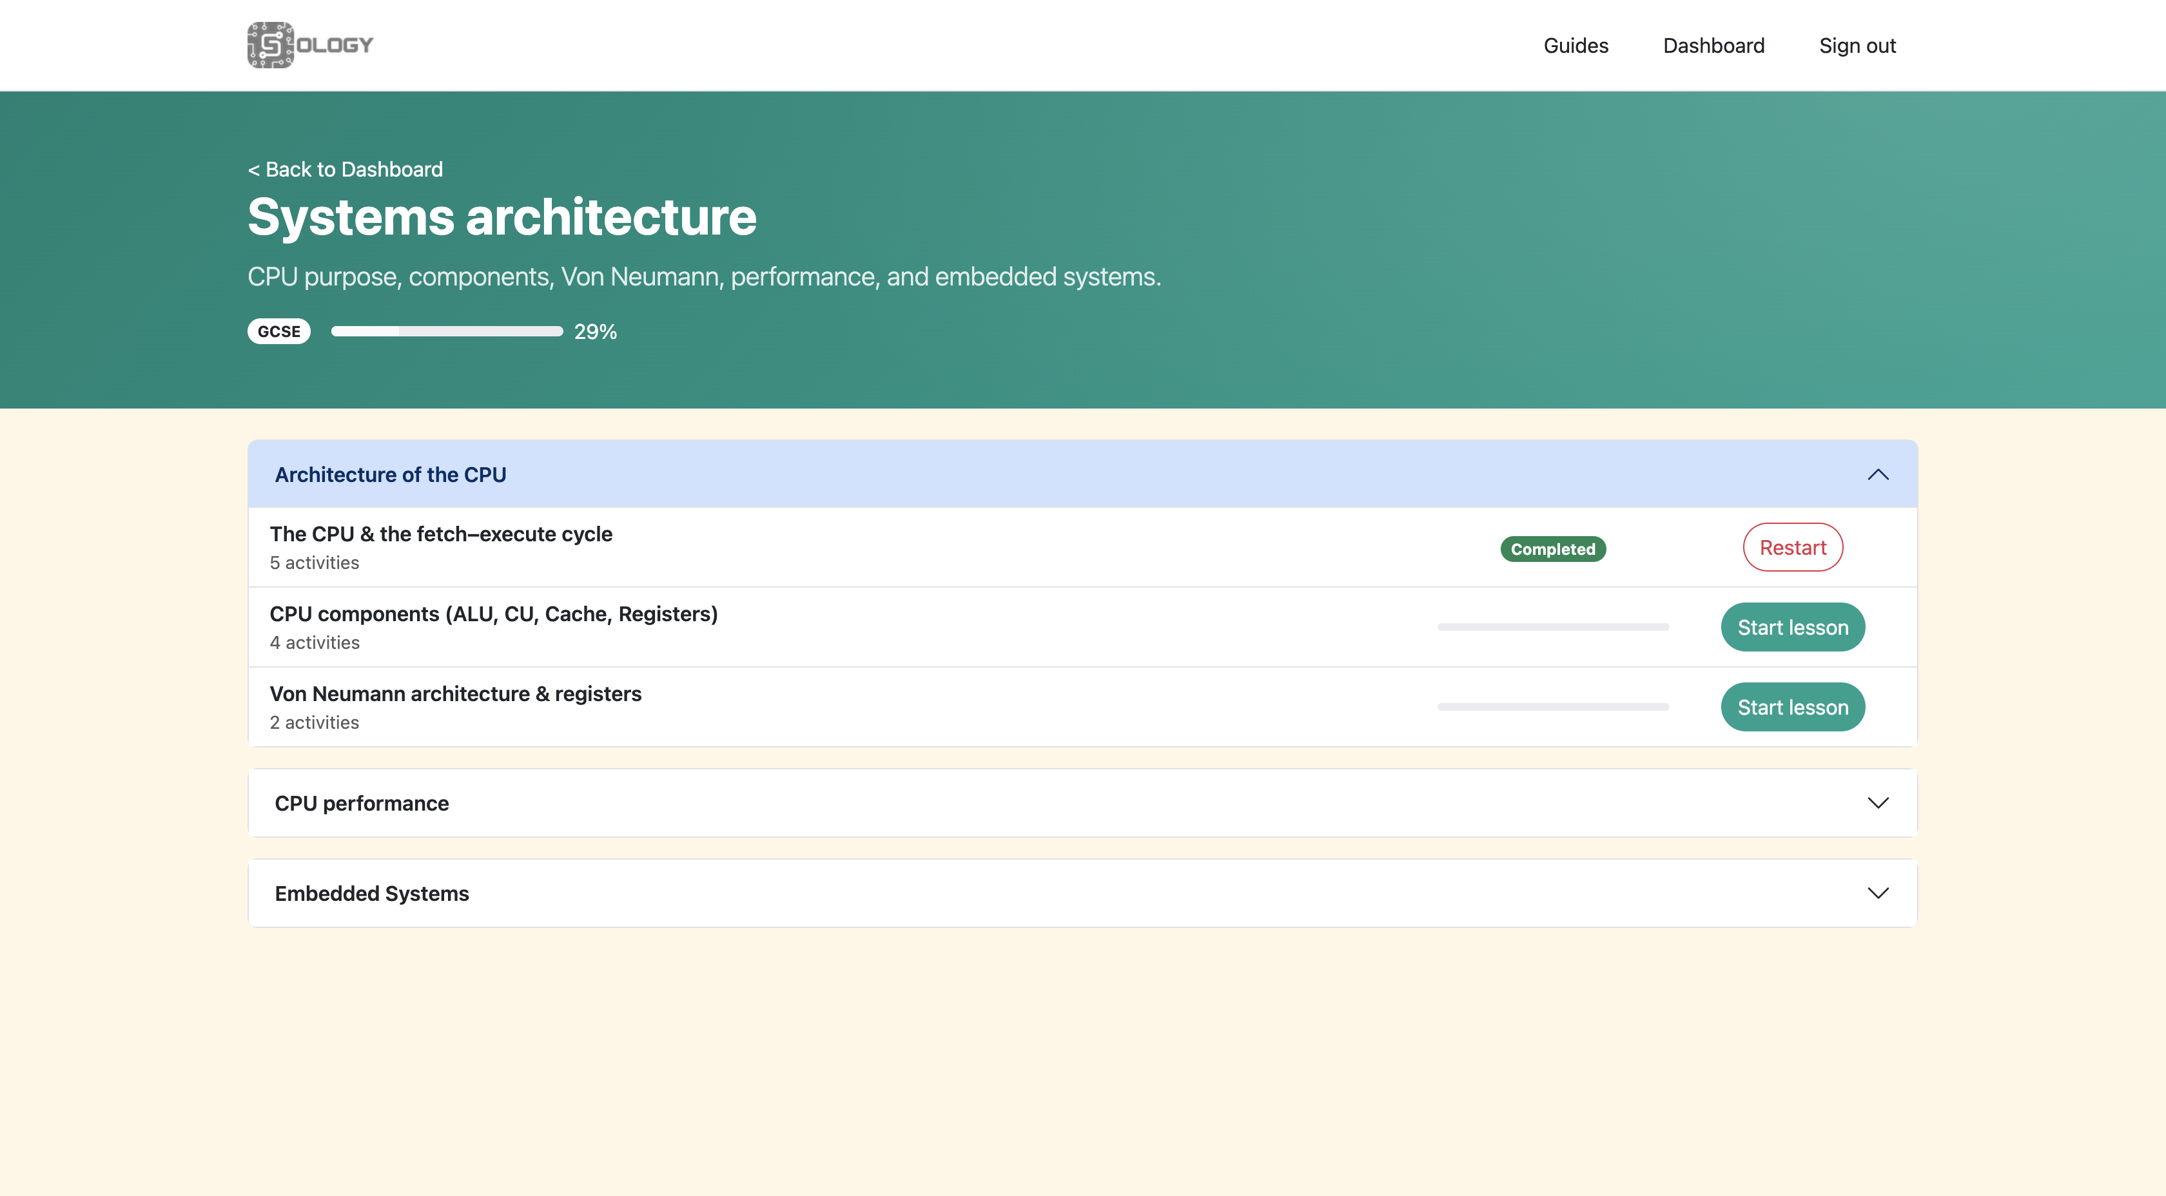Select Von Neumann architecture & registers title
This screenshot has width=2166, height=1196.
(x=455, y=694)
